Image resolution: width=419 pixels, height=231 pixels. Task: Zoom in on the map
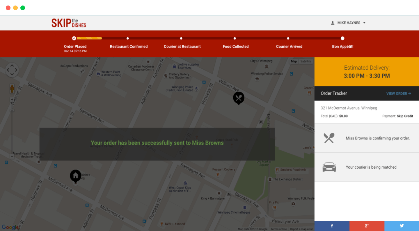click(x=12, y=100)
